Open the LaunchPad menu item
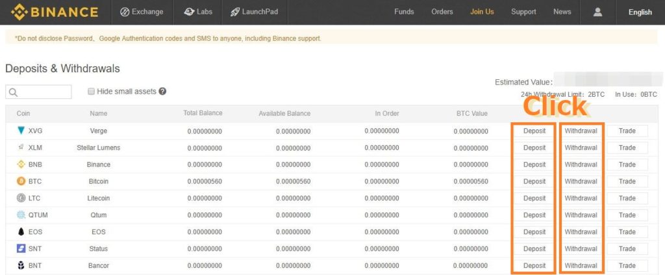 254,12
